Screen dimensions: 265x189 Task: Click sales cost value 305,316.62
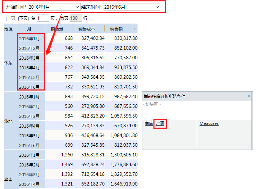(x=93, y=58)
